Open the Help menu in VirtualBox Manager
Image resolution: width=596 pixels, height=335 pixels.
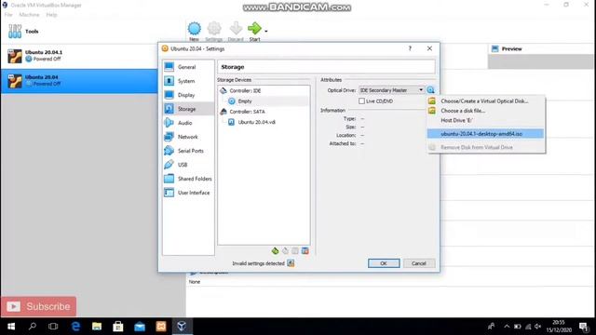click(51, 15)
